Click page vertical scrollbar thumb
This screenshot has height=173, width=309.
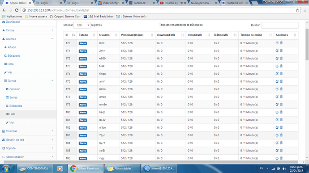[307, 44]
